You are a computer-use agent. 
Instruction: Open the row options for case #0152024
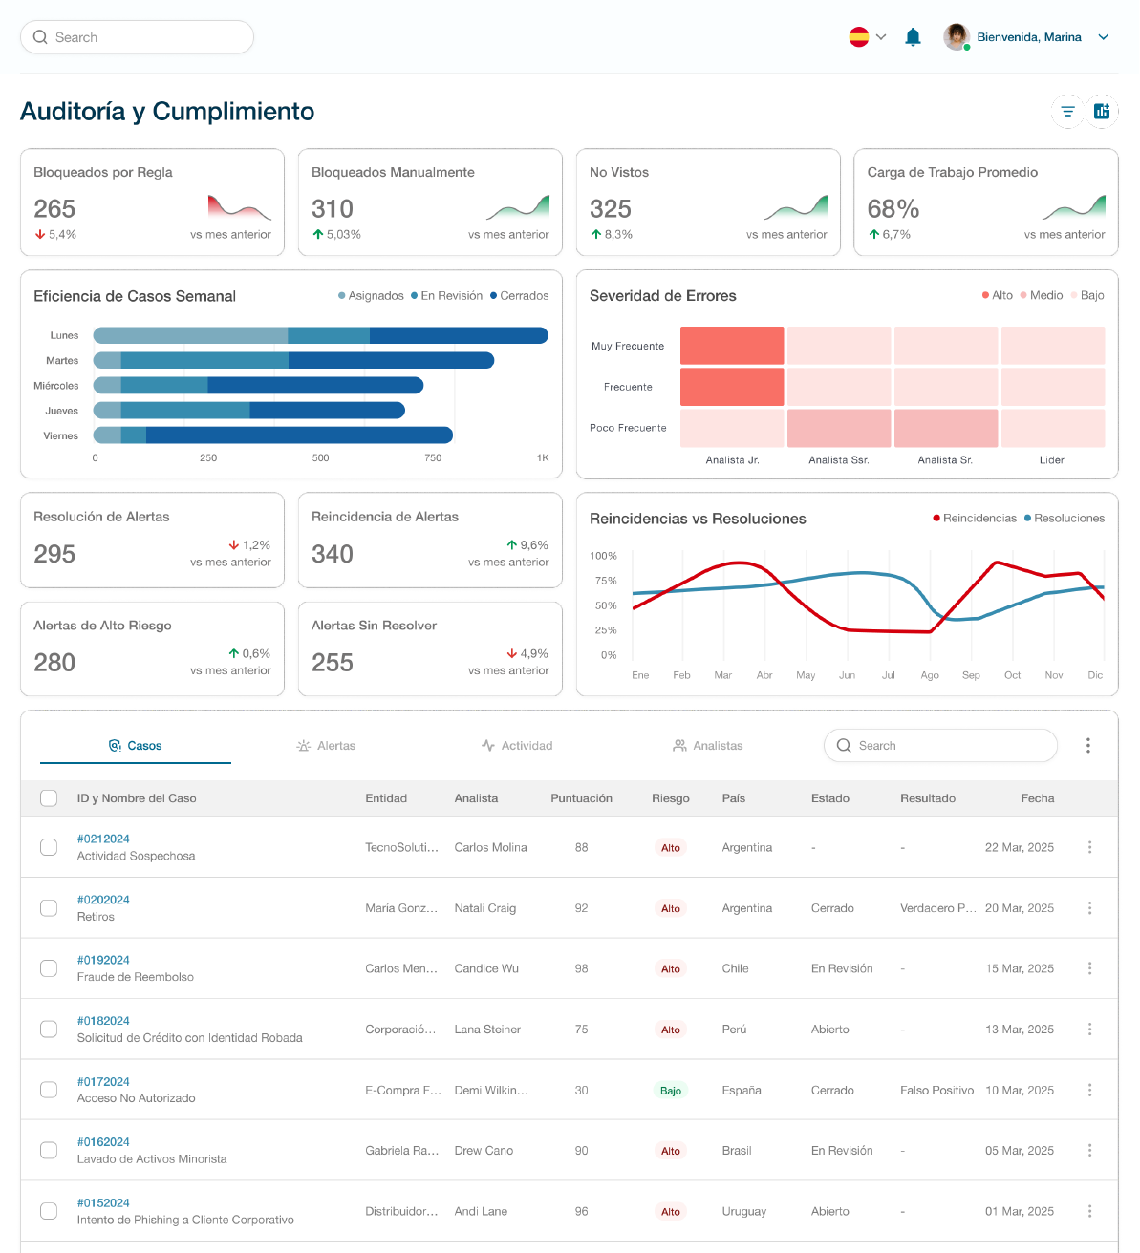coord(1089,1211)
